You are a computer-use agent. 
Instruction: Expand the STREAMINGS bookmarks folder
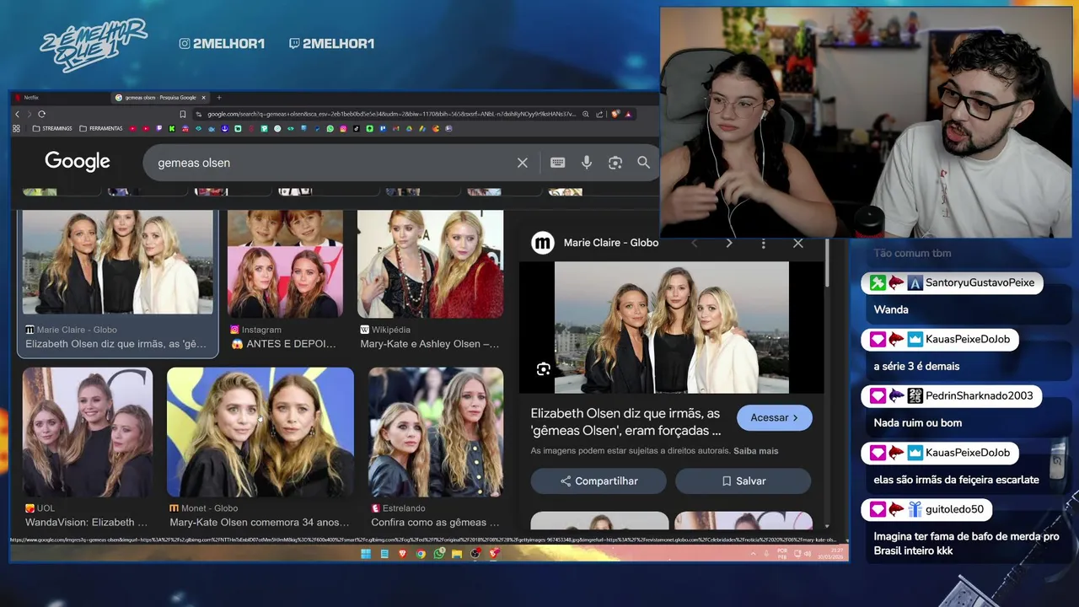pyautogui.click(x=51, y=128)
